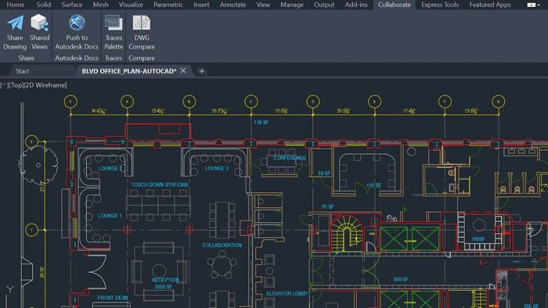The height and width of the screenshot is (308, 548).
Task: Open the Mesh ribbon tab
Action: click(x=100, y=5)
